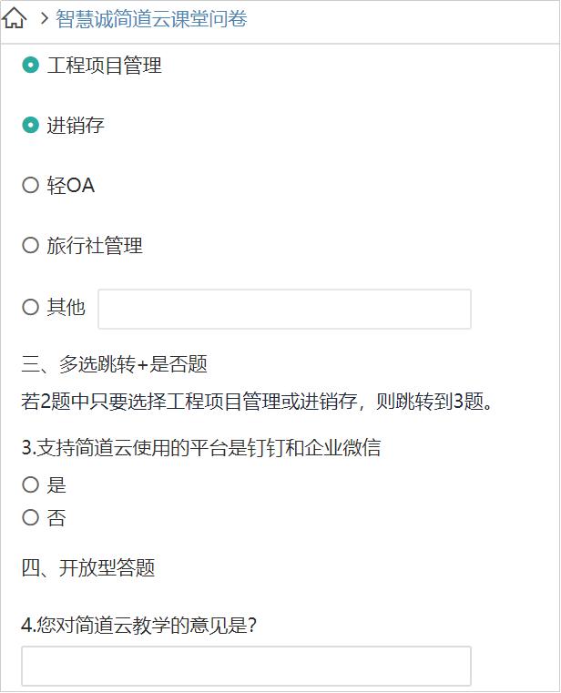
Task: Select 否 for question 3
Action: pyautogui.click(x=30, y=517)
